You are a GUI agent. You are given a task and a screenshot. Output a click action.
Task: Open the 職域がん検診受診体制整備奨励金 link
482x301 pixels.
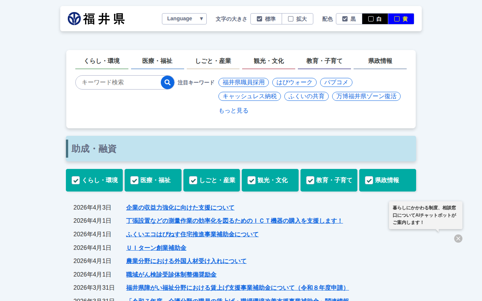pyautogui.click(x=171, y=274)
